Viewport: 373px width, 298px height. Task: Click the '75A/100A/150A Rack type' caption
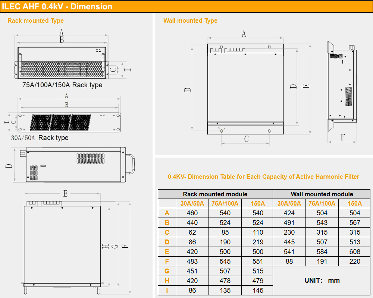coord(62,85)
